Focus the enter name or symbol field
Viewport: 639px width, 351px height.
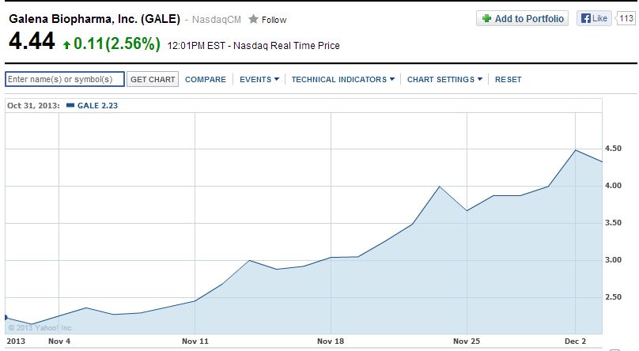tap(65, 79)
